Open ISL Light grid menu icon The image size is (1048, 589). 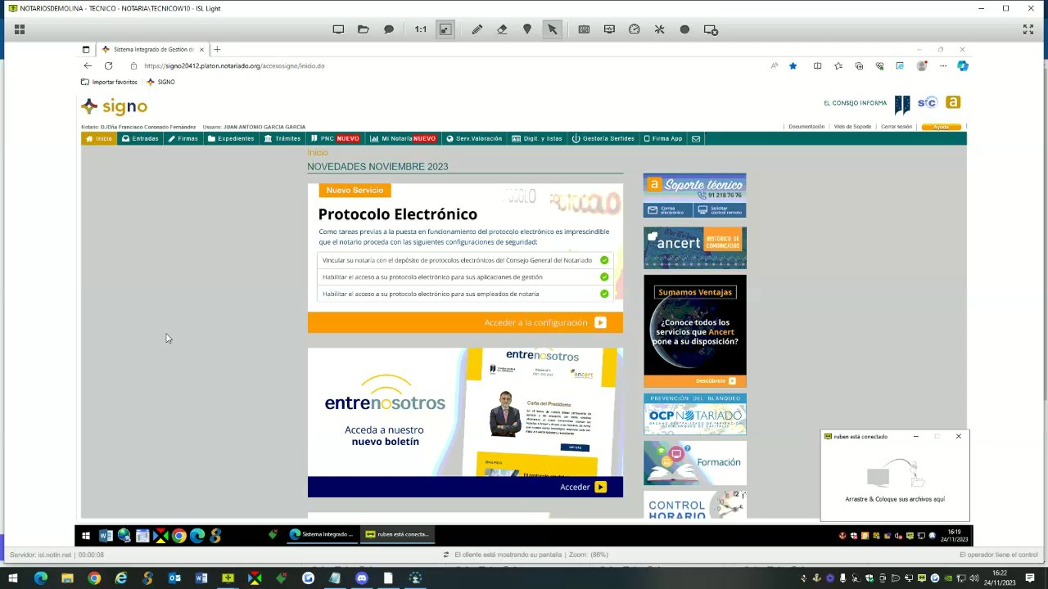coord(20,29)
